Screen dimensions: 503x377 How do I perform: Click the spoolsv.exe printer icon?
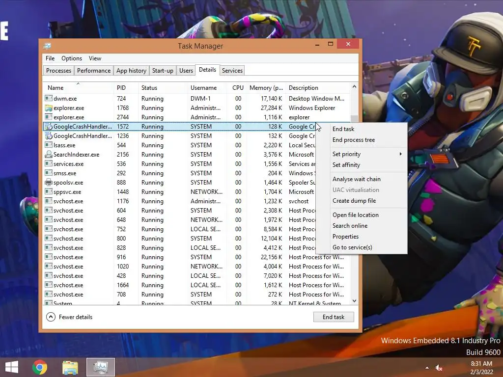[49, 183]
